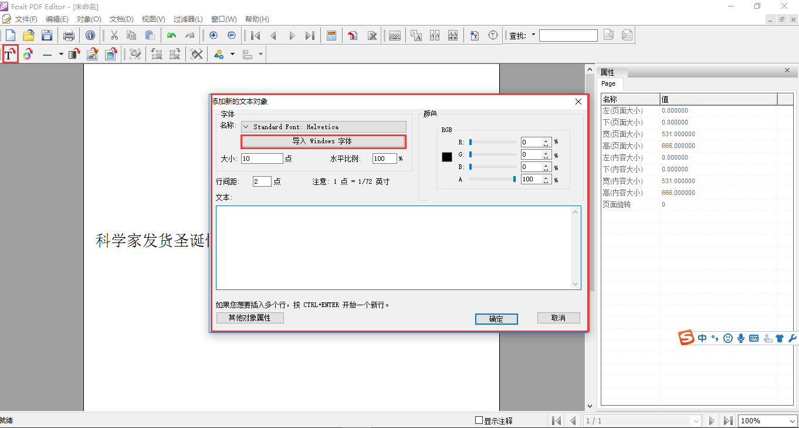Expand the shapes tool dropdown arrow
The height and width of the screenshot is (428, 799).
232,54
